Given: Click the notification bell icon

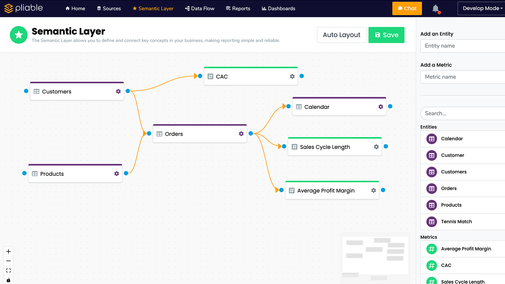Looking at the screenshot, I should (436, 9).
